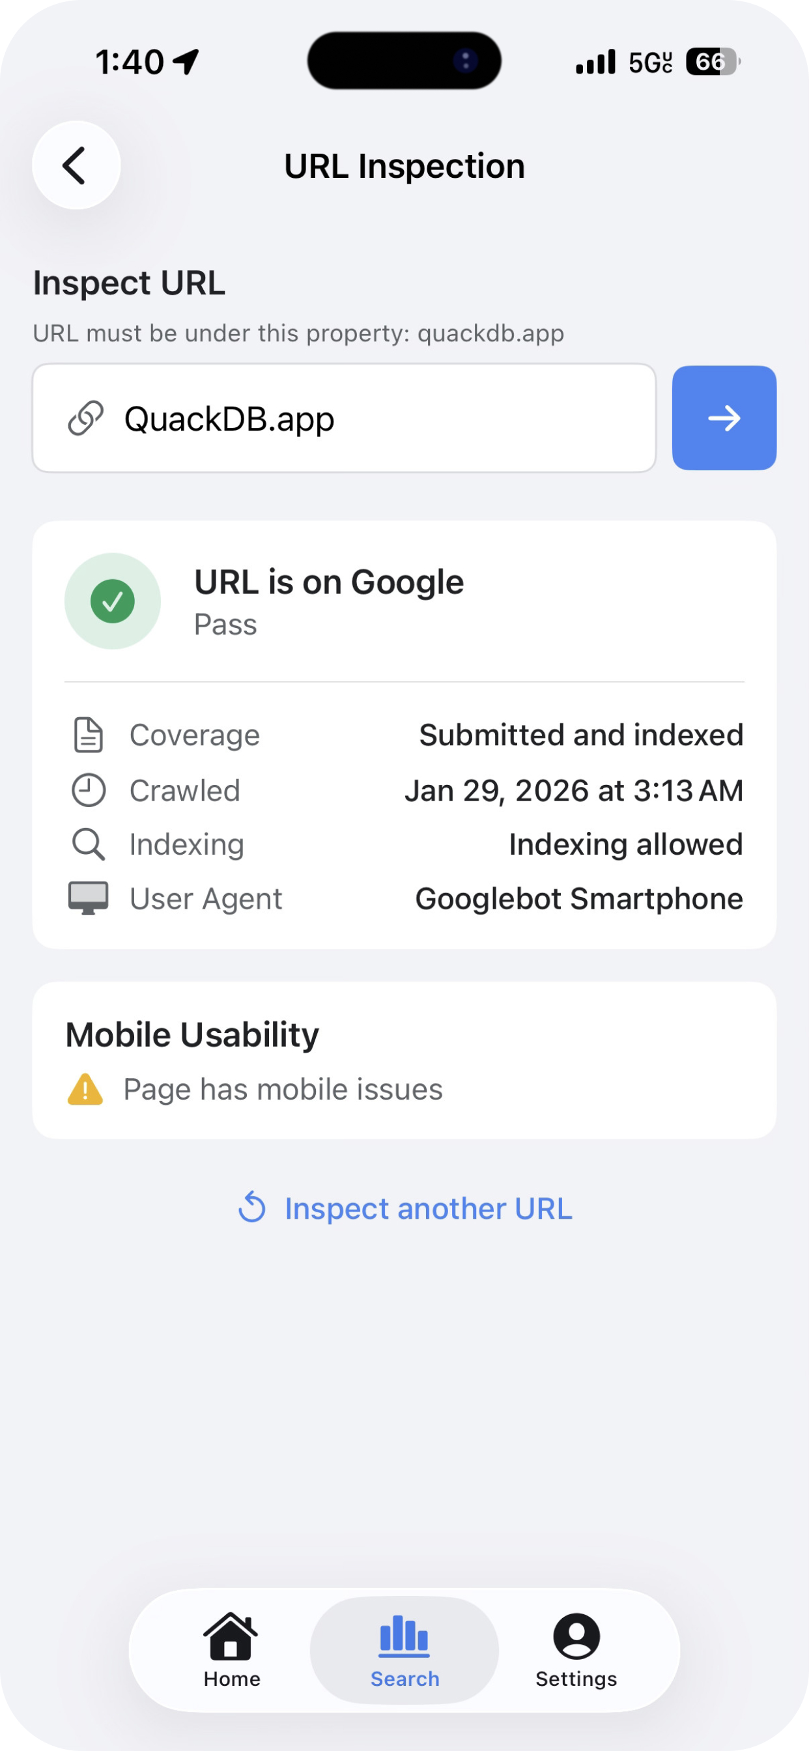The image size is (809, 1751).
Task: Tap the Coverage document icon
Action: click(88, 735)
